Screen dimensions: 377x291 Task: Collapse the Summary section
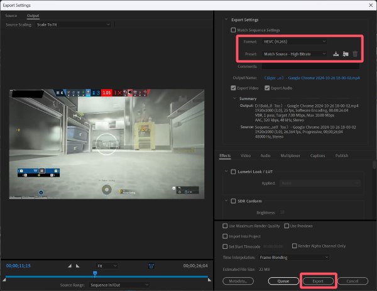point(234,99)
